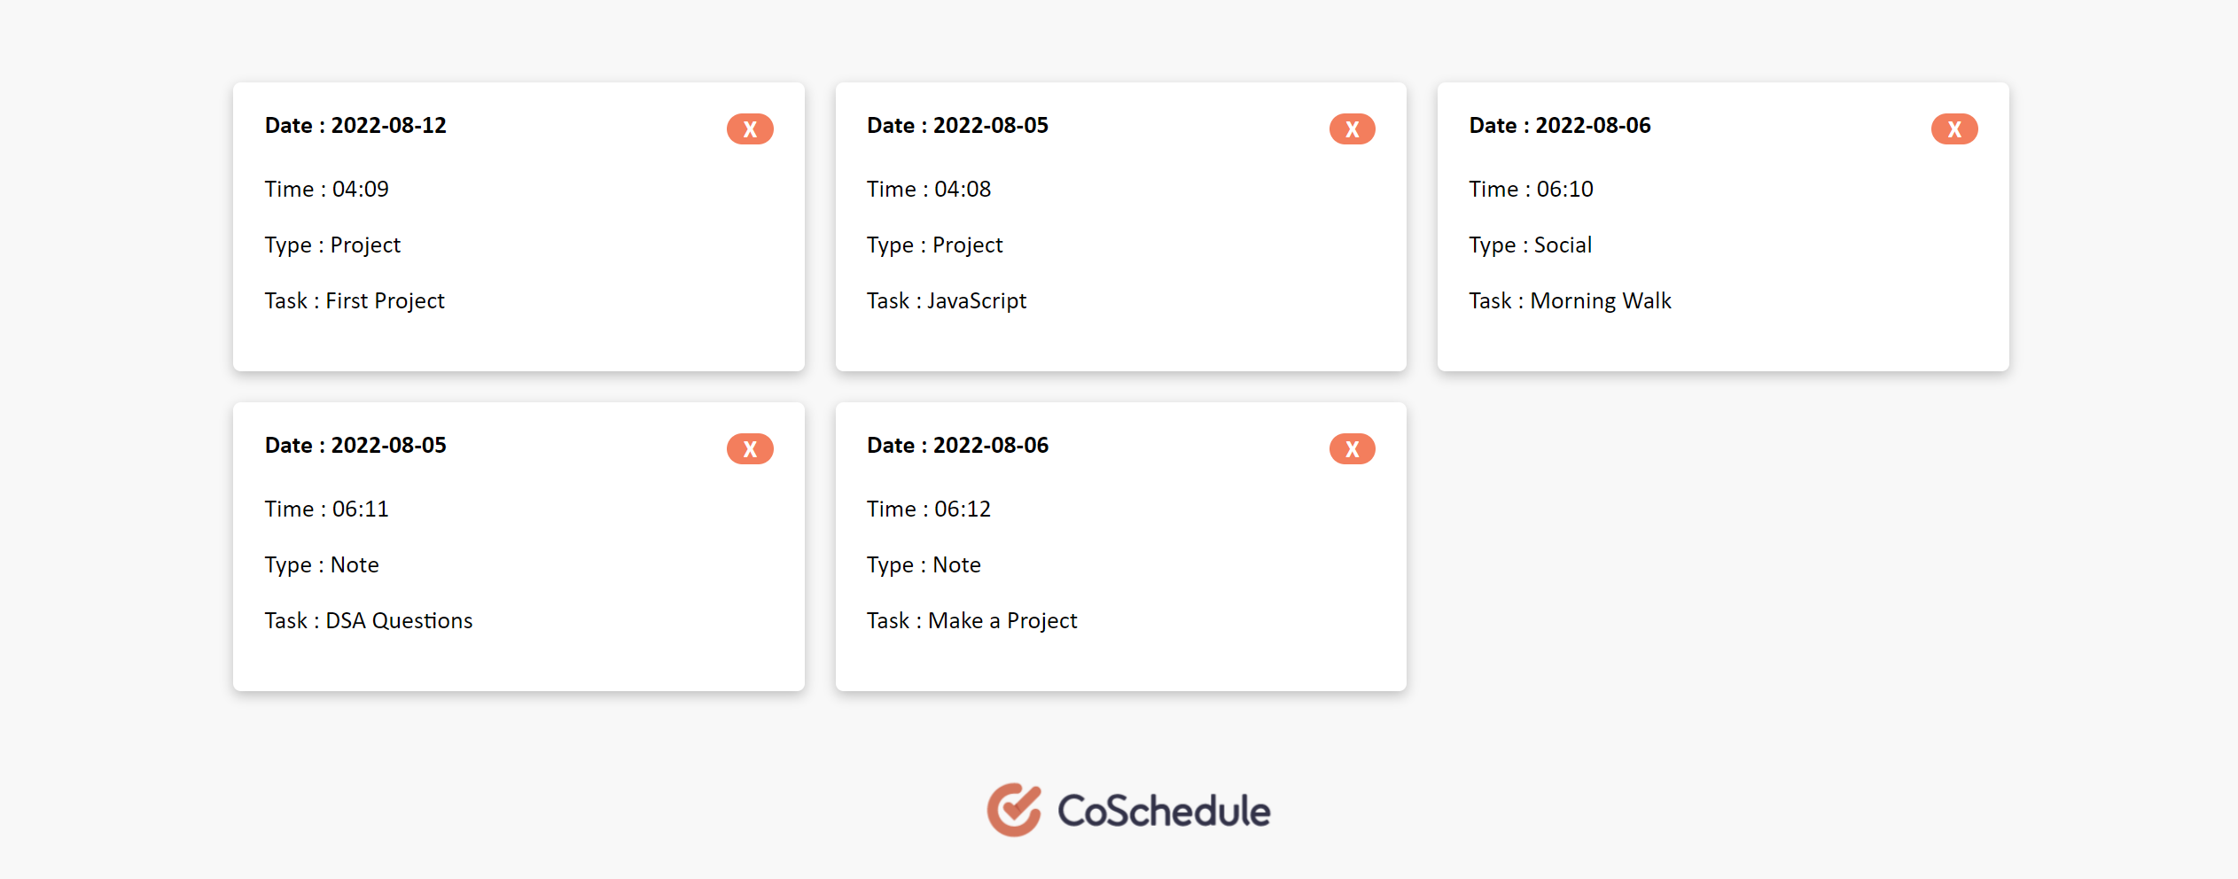Click Time 04:08 on JavaScript card
The height and width of the screenshot is (879, 2238).
[x=928, y=188]
